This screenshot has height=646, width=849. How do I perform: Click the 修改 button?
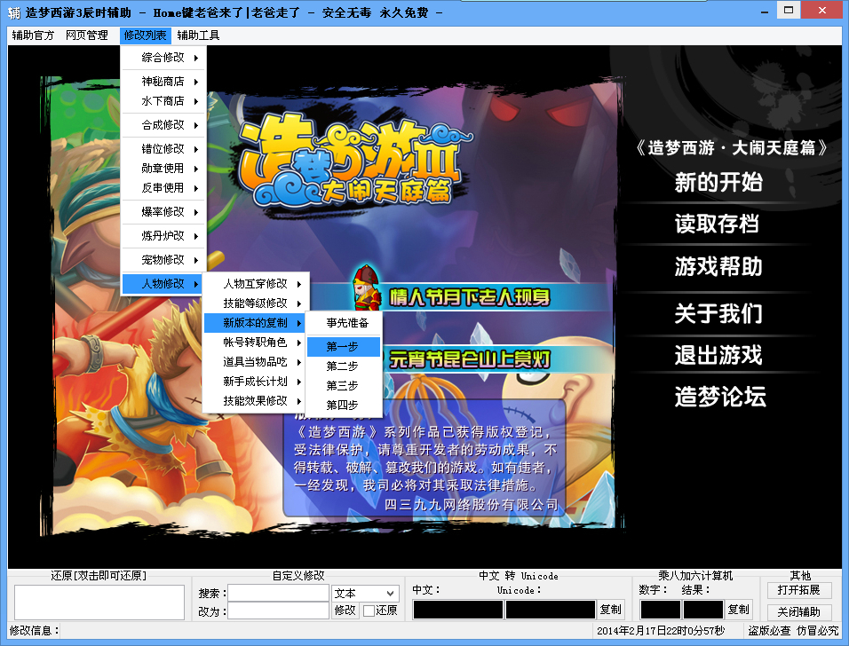[345, 611]
